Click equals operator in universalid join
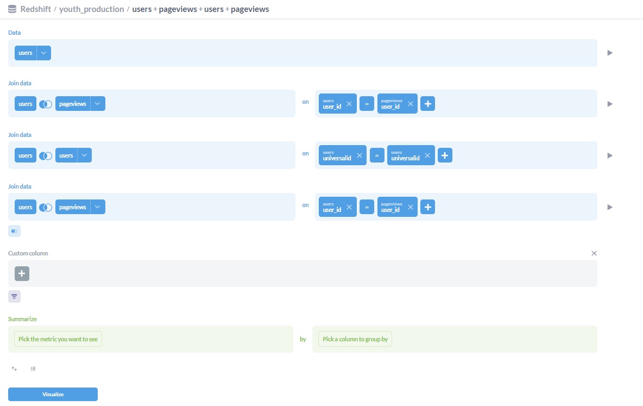Screen dimensions: 643x406 coord(377,155)
